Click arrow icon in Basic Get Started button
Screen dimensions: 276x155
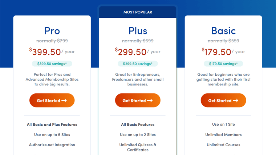tap(236, 100)
